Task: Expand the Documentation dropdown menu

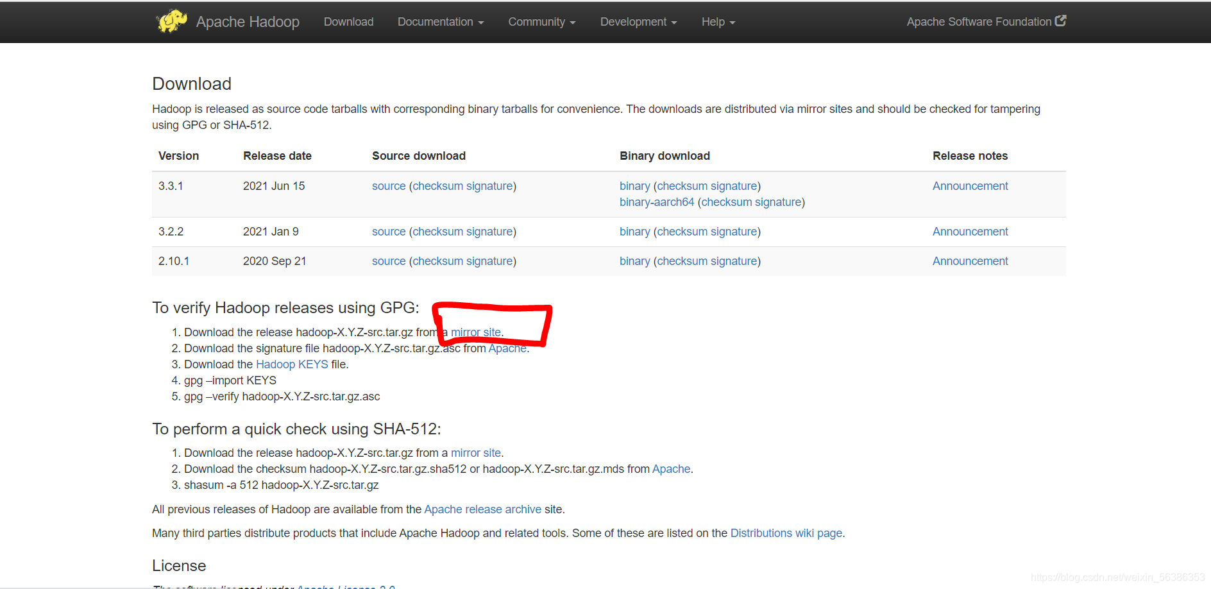Action: pyautogui.click(x=441, y=22)
